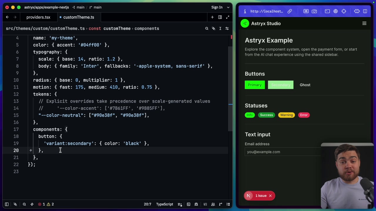Open the console icon in preview toolbar
This screenshot has height=211, width=376.
pos(327,11)
